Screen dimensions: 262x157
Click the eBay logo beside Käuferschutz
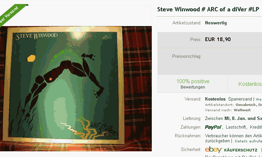[x=213, y=150]
